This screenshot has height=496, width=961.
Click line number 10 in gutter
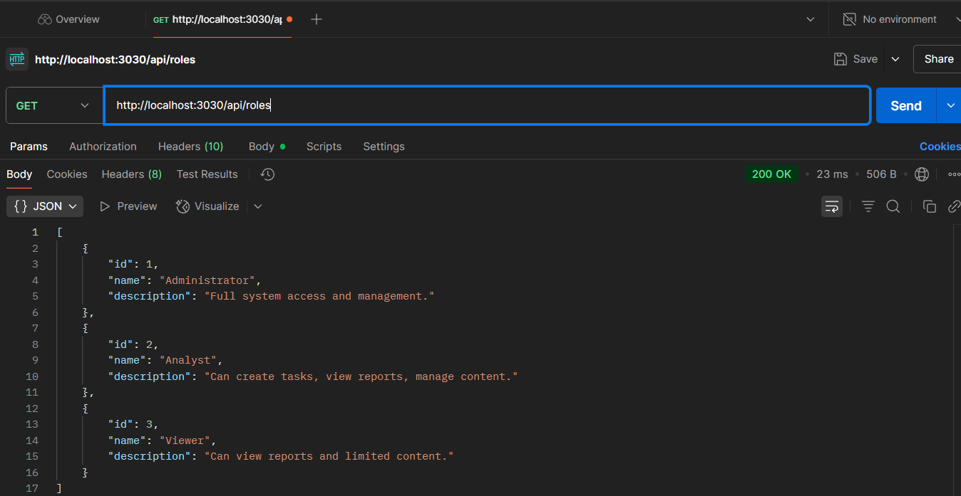pyautogui.click(x=32, y=376)
